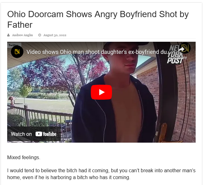Click the clock icon beside the date

pyautogui.click(x=40, y=35)
